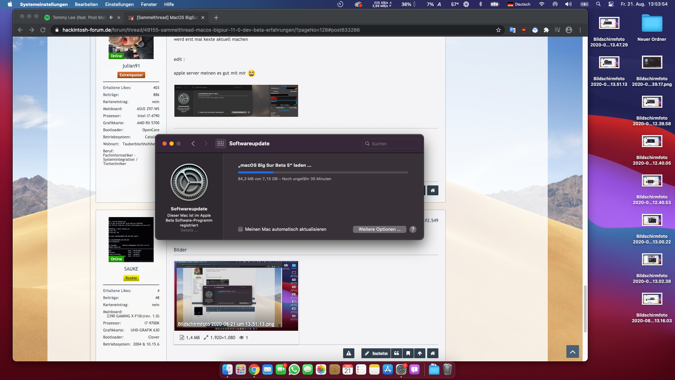Click the grid show-all preferences icon
The height and width of the screenshot is (380, 675).
point(220,144)
